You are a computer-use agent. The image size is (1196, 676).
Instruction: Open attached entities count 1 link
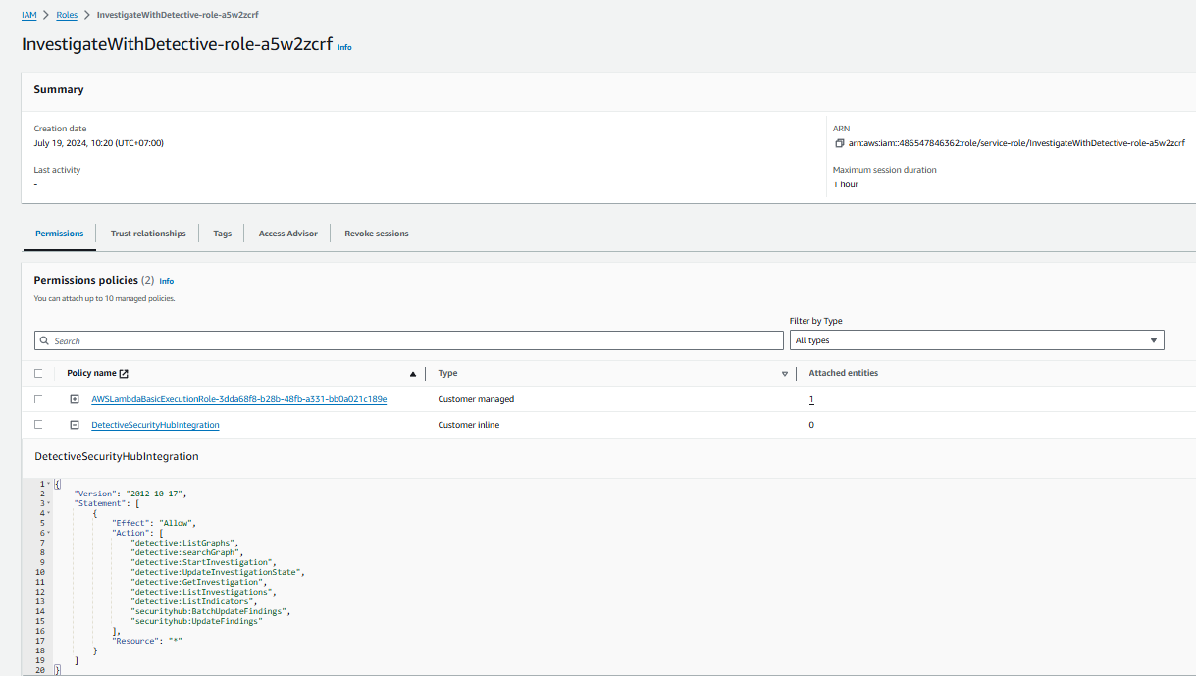point(811,399)
